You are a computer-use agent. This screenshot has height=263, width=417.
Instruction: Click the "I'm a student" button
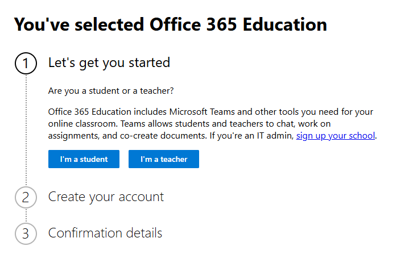[x=84, y=159]
